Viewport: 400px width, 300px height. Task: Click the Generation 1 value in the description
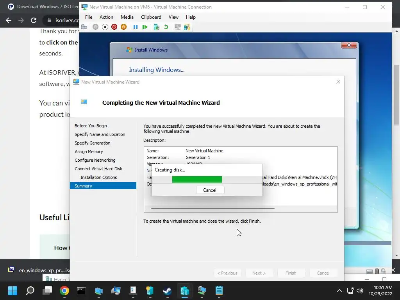[198, 157]
